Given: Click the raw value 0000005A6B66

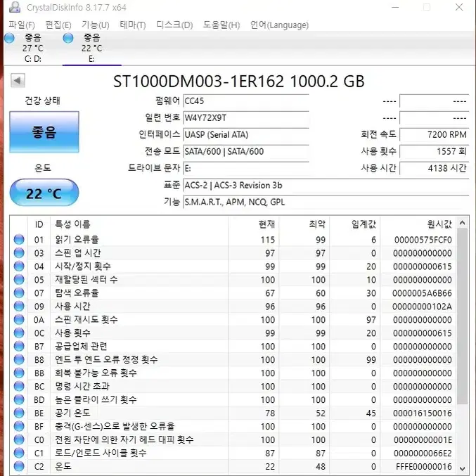Looking at the screenshot, I should tap(422, 293).
